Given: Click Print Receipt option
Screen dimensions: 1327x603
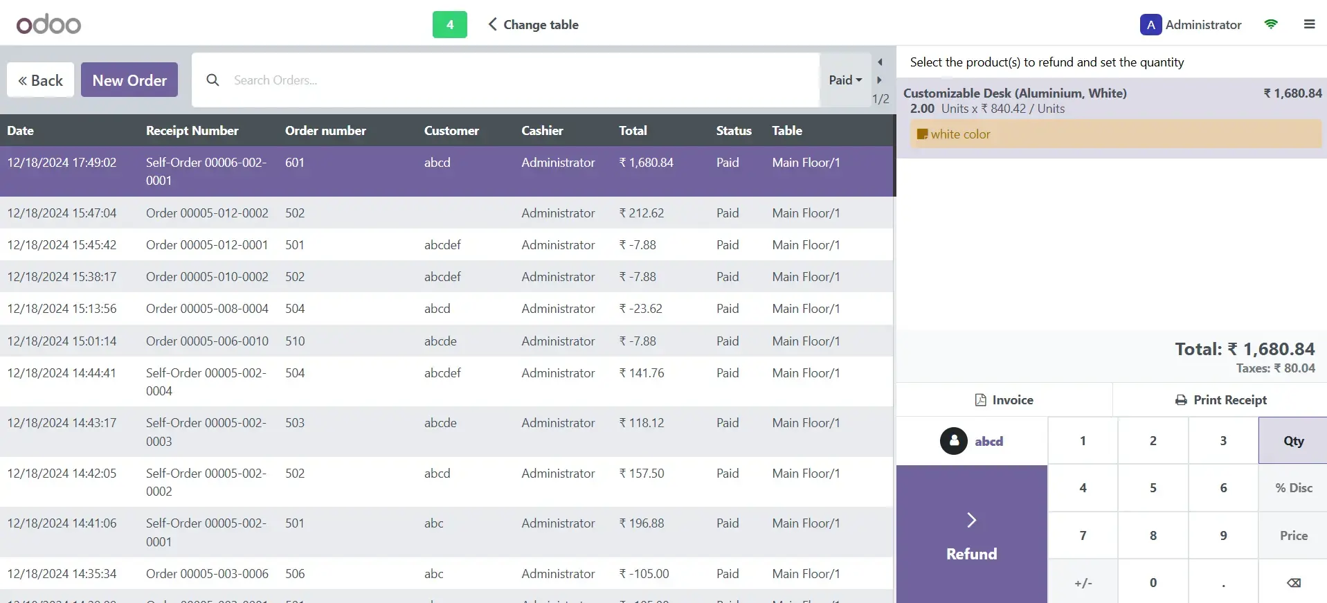Looking at the screenshot, I should [1220, 400].
